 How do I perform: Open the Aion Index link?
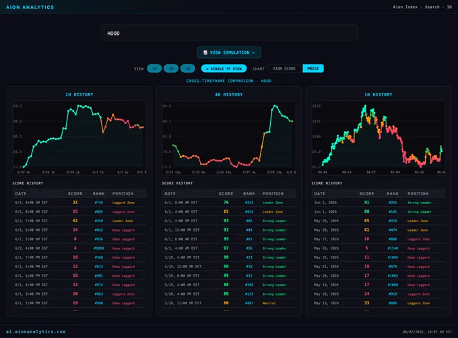pos(405,7)
